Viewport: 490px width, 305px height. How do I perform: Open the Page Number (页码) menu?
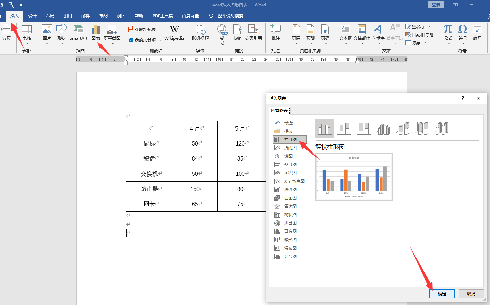point(325,34)
